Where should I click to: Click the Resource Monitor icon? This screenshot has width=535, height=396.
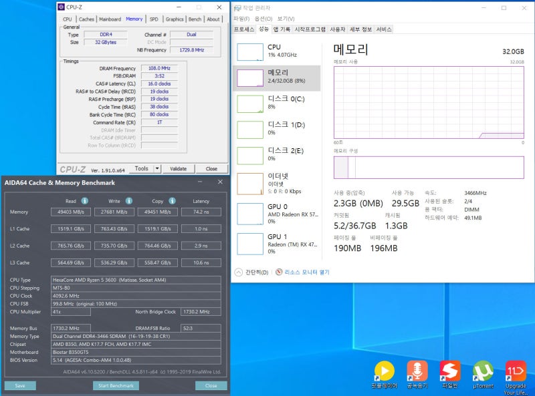[x=279, y=272]
